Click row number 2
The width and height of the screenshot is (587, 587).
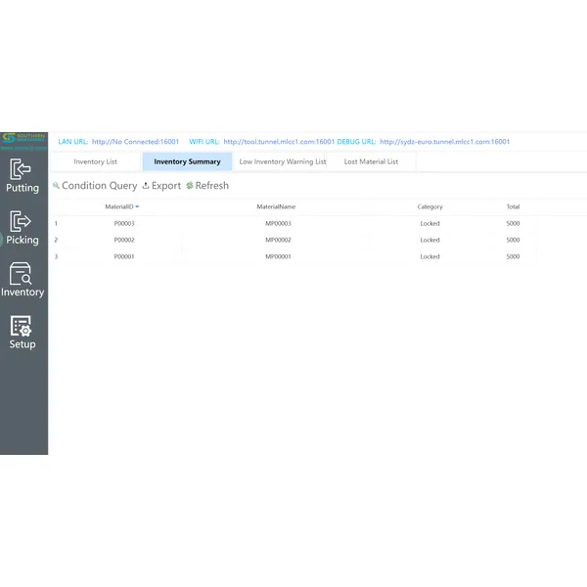56,240
